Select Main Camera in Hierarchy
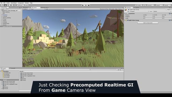 [6, 12]
